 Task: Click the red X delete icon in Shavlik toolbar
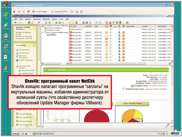point(39,22)
